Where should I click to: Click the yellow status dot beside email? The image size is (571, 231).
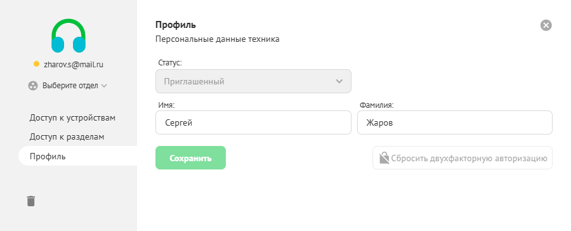point(36,64)
